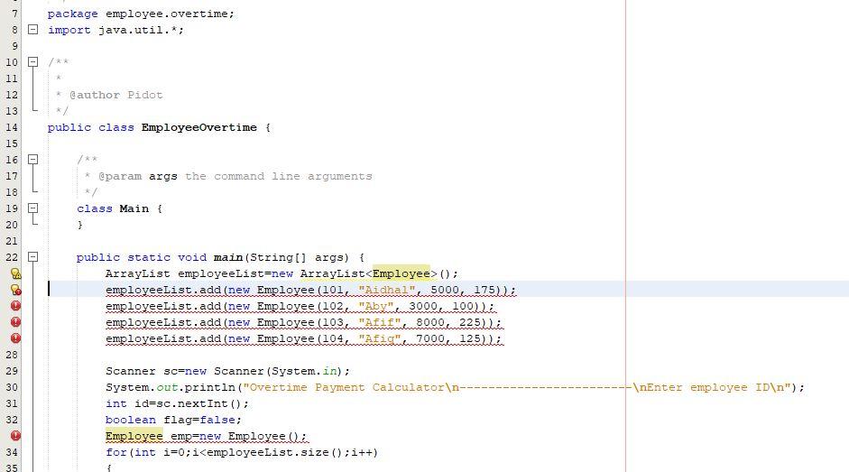Click the main method name on line 22
Screen dimensions: 849x472
click(228, 257)
